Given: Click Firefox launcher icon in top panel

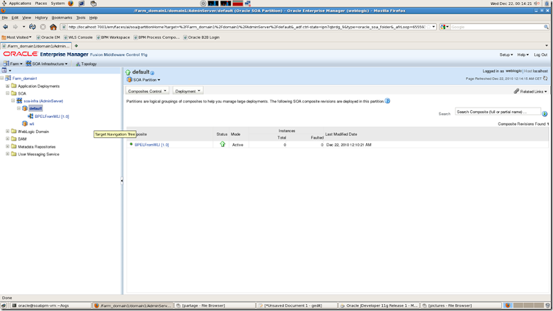Looking at the screenshot, I should (71, 3).
